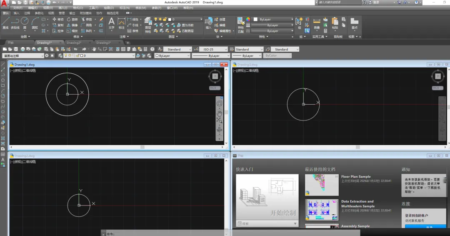Open the Floor Plan Sample thumbnail
The height and width of the screenshot is (236, 450).
322,185
